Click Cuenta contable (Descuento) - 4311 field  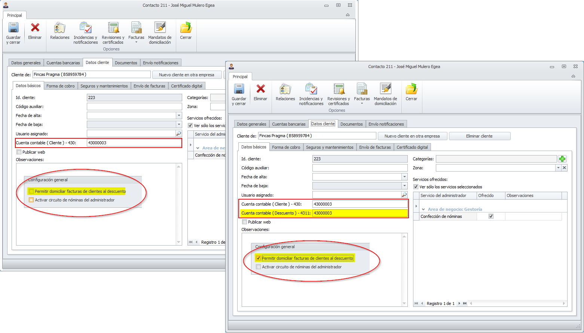point(360,213)
